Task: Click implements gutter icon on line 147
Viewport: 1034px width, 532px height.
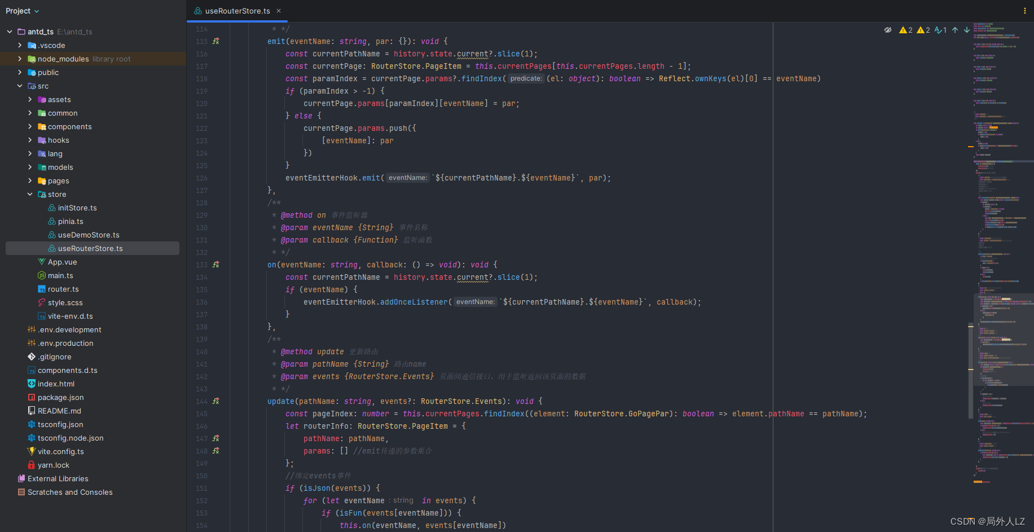Action: click(216, 438)
